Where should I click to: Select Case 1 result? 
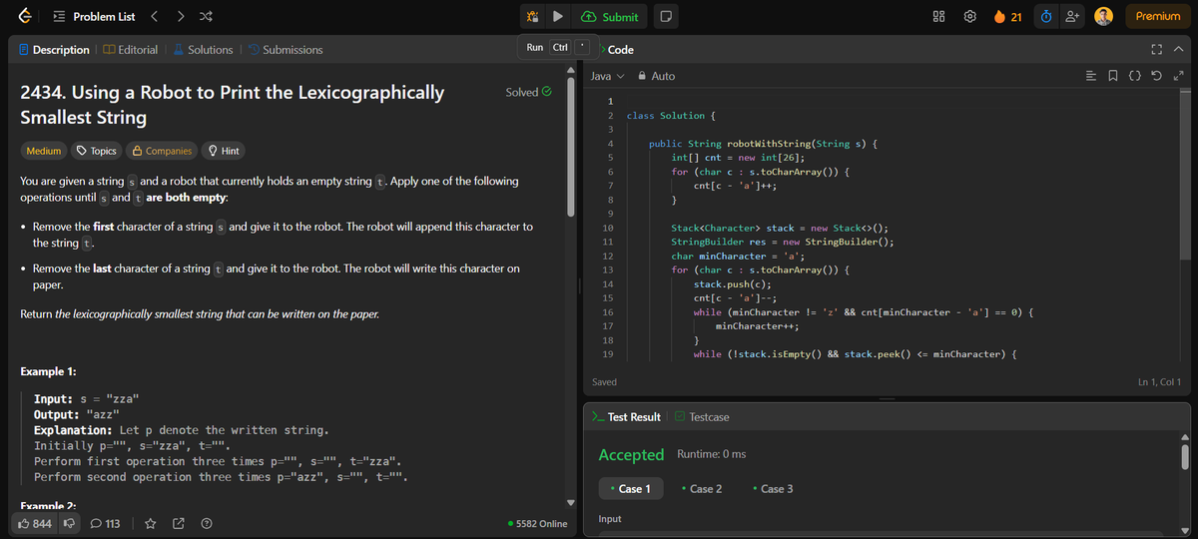pyautogui.click(x=630, y=488)
